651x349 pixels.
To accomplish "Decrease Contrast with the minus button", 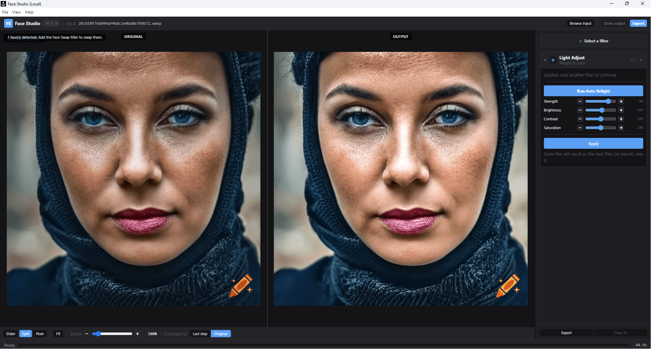I will 580,119.
